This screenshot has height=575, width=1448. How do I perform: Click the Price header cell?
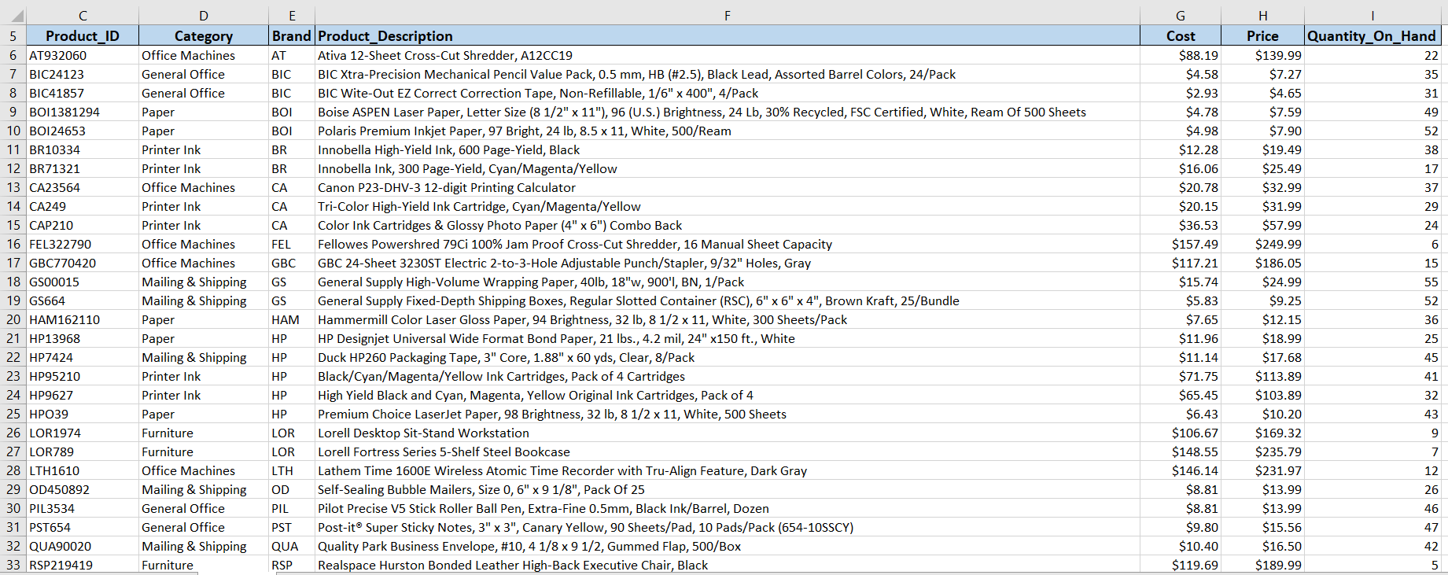(x=1262, y=35)
